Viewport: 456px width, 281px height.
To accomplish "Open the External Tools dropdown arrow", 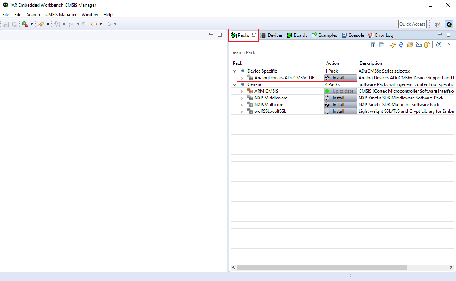I will (32, 24).
